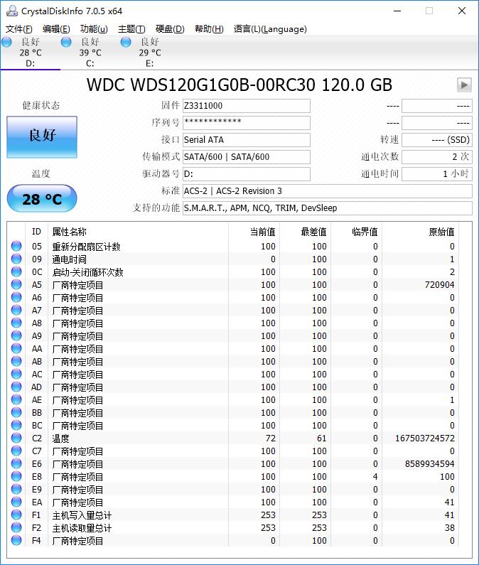Screen dimensions: 479x565
Task: Click status orb of attribute F4 row
Action: tap(16, 540)
